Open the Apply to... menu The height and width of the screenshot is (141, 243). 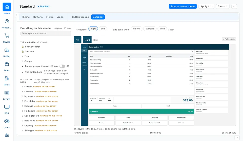point(207,6)
